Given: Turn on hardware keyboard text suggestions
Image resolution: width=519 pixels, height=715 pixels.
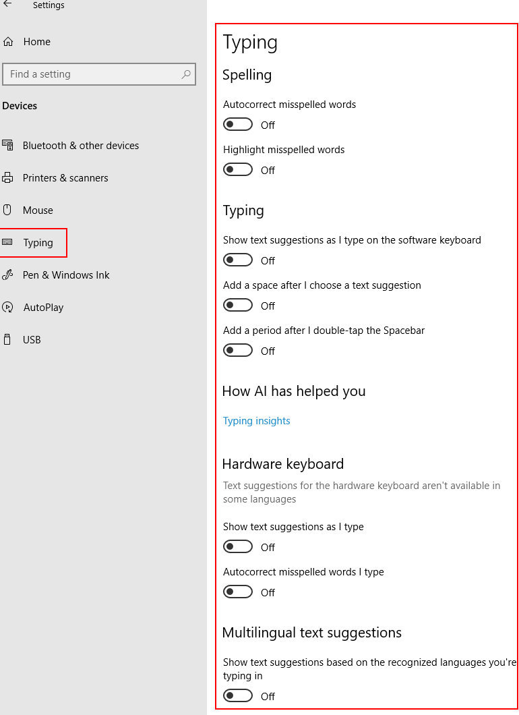Looking at the screenshot, I should pyautogui.click(x=237, y=546).
